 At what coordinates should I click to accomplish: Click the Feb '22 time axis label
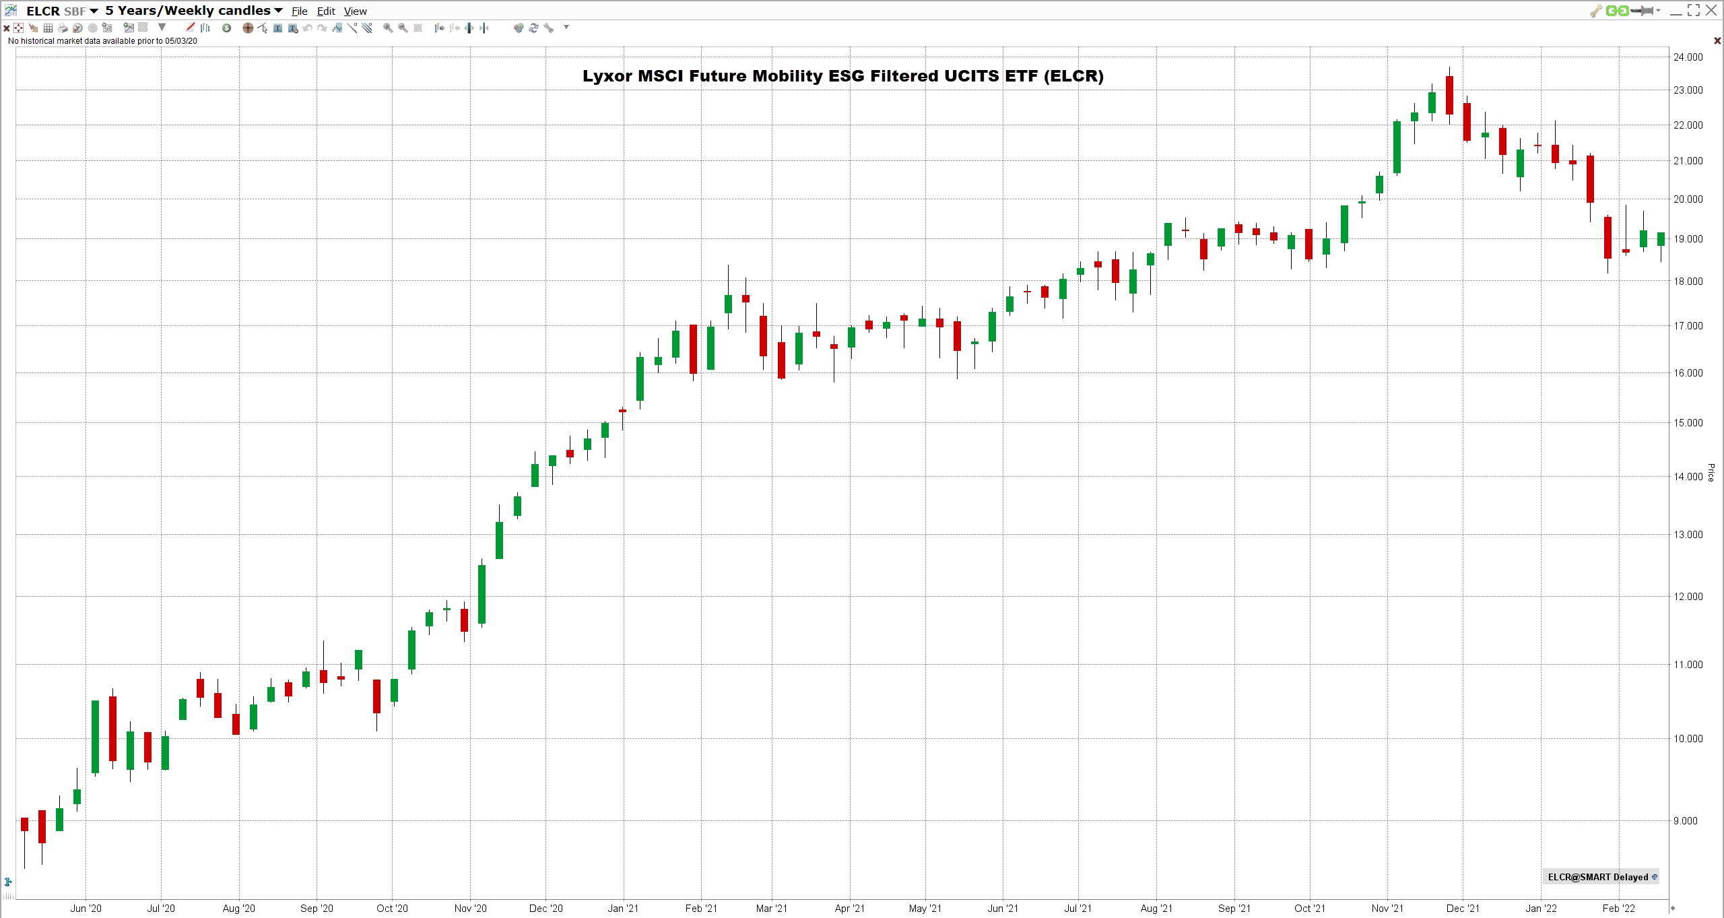pyautogui.click(x=1619, y=909)
